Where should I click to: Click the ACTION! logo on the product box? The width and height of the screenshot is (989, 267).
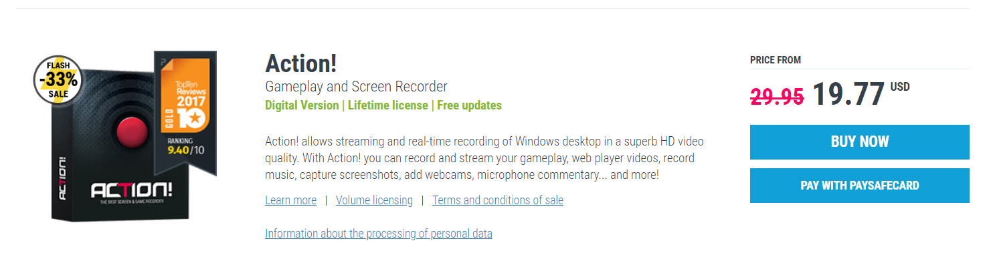[x=132, y=192]
